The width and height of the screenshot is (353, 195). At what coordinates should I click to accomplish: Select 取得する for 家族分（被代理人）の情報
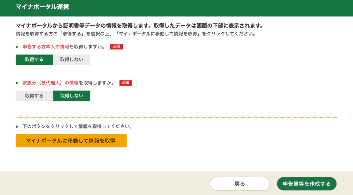[x=34, y=96]
